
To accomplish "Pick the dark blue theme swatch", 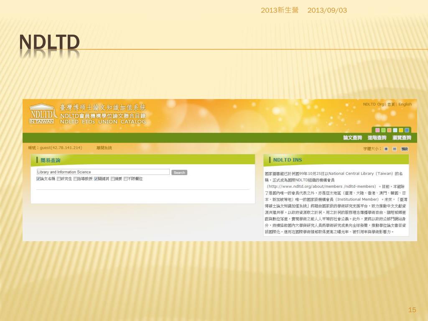I will pyautogui.click(x=407, y=130).
